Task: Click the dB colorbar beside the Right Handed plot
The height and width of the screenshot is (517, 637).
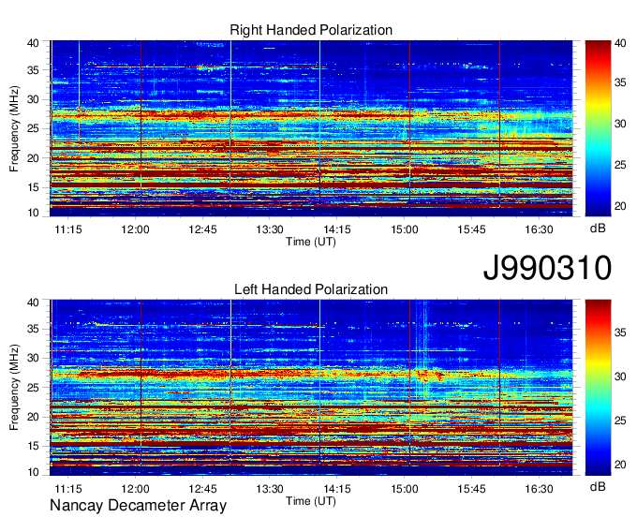Action: 598,128
